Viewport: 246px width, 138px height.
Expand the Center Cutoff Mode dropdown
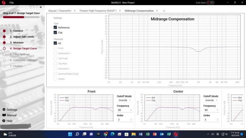(x=211, y=100)
